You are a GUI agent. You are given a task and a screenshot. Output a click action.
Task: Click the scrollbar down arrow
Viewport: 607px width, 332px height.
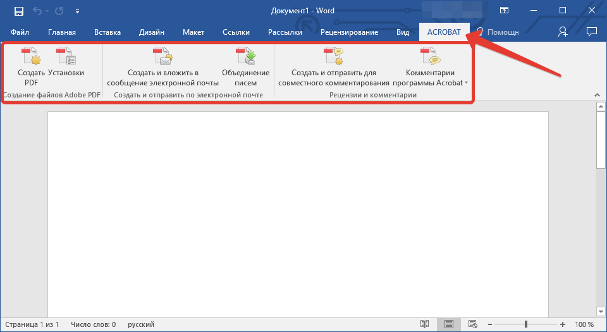click(601, 312)
